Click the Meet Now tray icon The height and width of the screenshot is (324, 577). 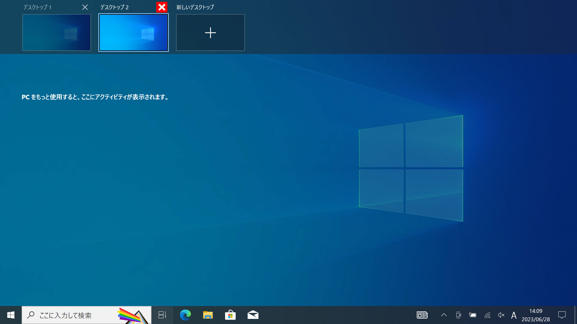(458, 315)
